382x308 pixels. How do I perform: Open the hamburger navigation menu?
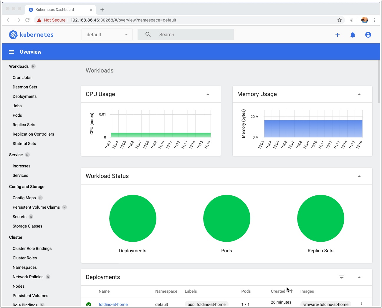tap(11, 52)
